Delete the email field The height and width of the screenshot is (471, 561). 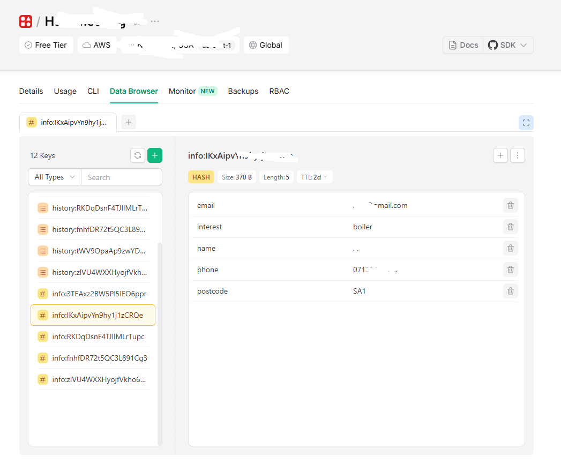(x=511, y=205)
